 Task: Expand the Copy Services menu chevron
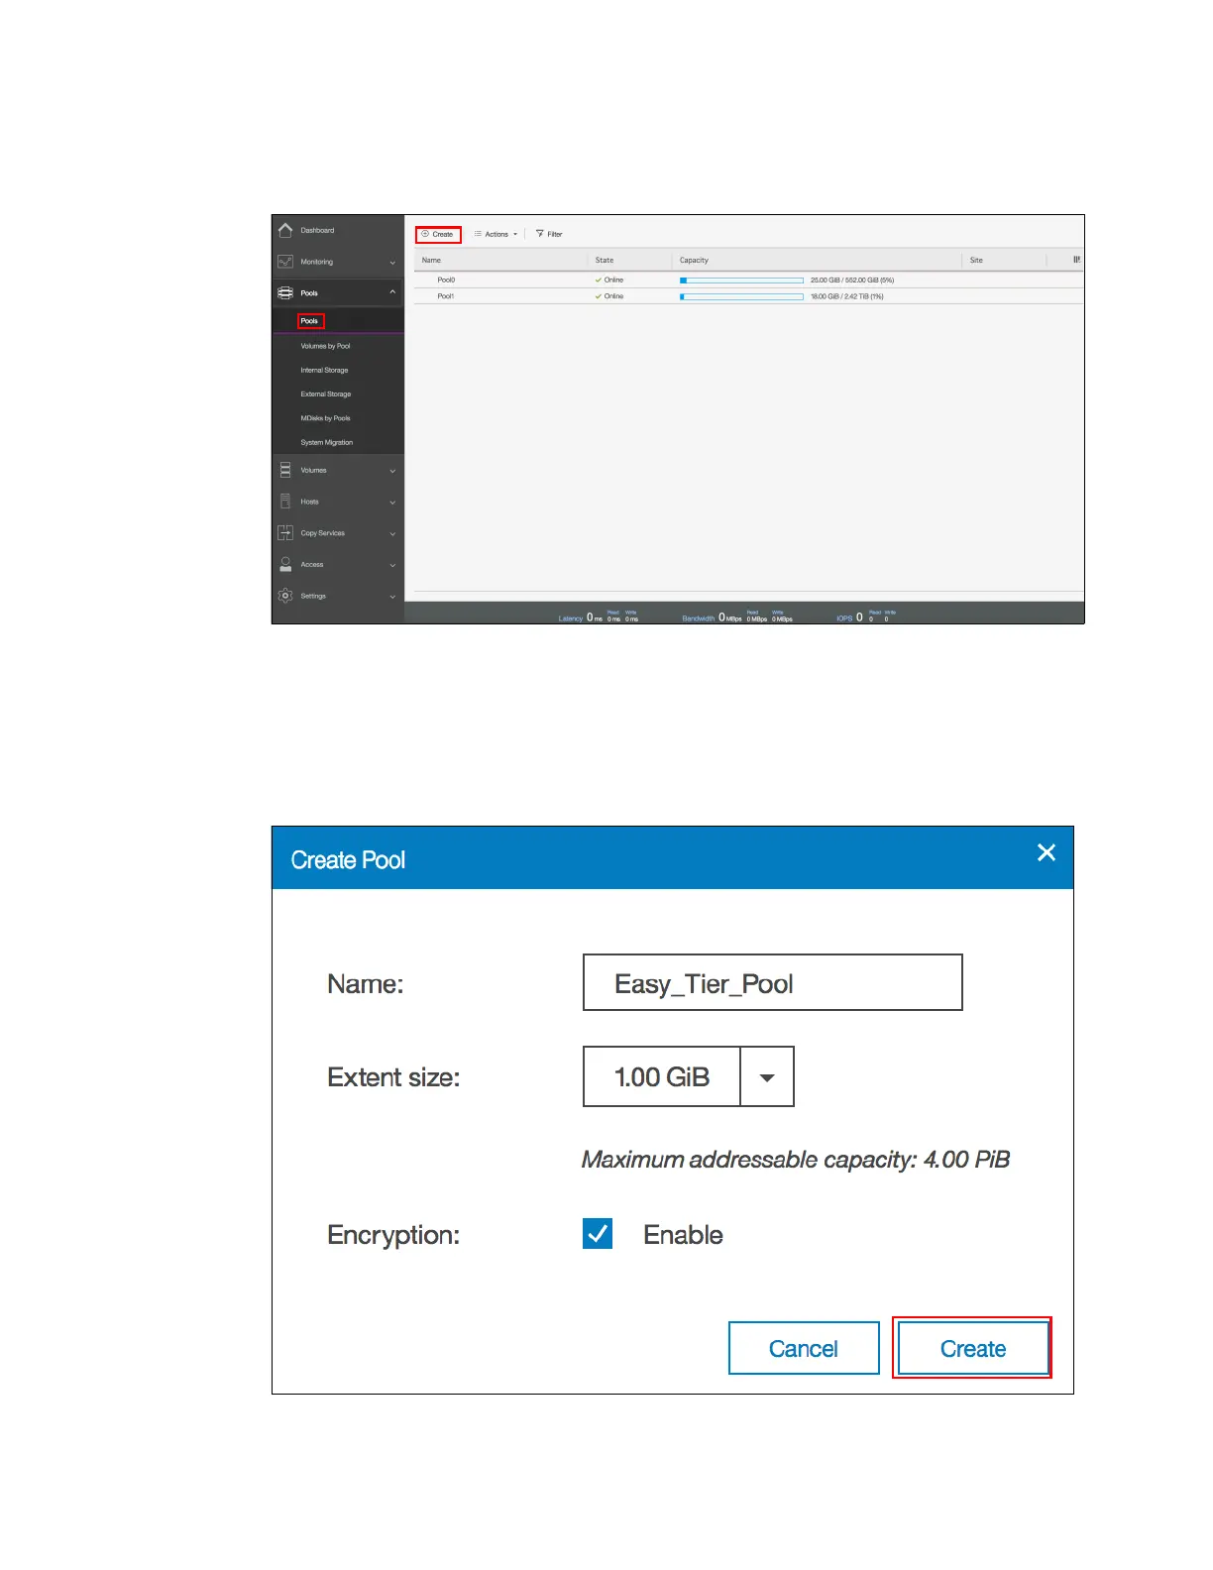(x=392, y=534)
